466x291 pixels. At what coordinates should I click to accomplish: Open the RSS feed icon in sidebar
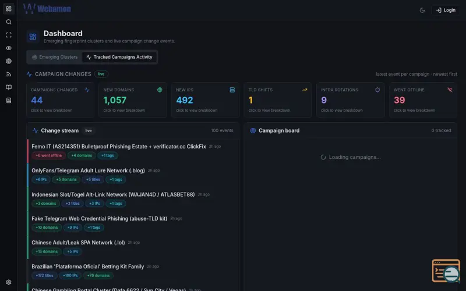coord(9,74)
